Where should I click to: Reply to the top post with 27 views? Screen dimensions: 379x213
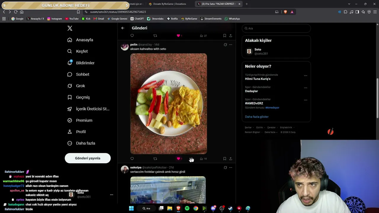132,35
